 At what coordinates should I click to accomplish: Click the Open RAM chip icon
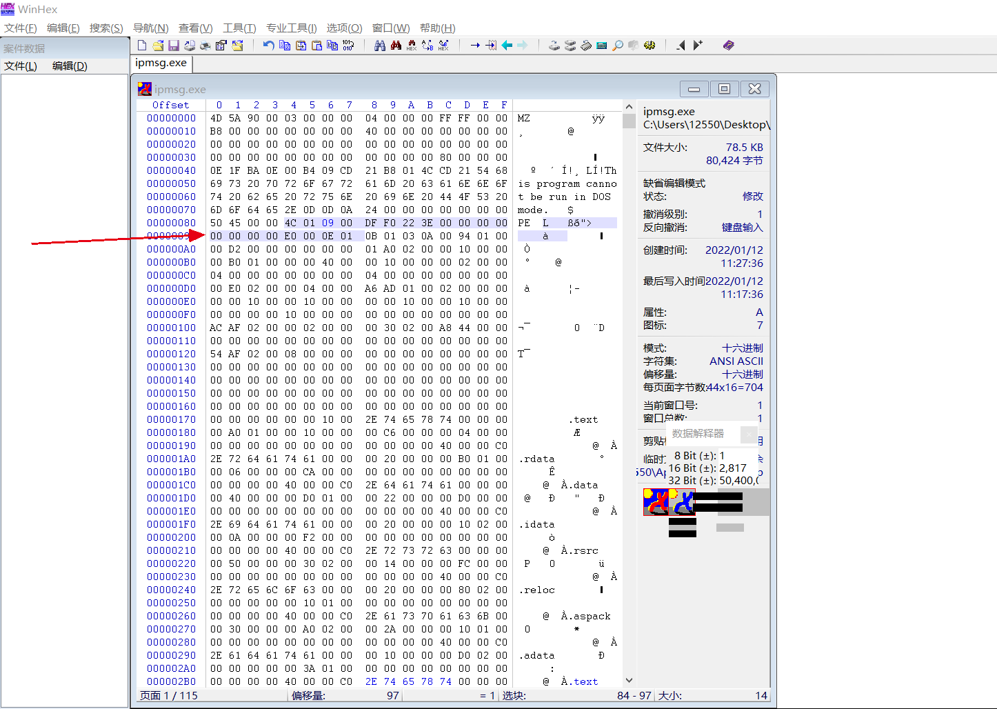pos(586,46)
